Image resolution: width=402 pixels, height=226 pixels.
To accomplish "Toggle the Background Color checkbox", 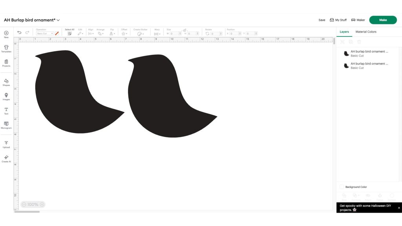I will 342,187.
